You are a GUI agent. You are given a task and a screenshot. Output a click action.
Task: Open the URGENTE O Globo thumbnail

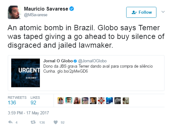[x=26, y=73]
